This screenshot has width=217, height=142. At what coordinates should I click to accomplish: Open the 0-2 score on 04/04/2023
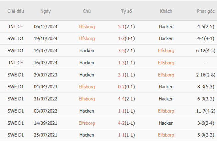(x=122, y=87)
